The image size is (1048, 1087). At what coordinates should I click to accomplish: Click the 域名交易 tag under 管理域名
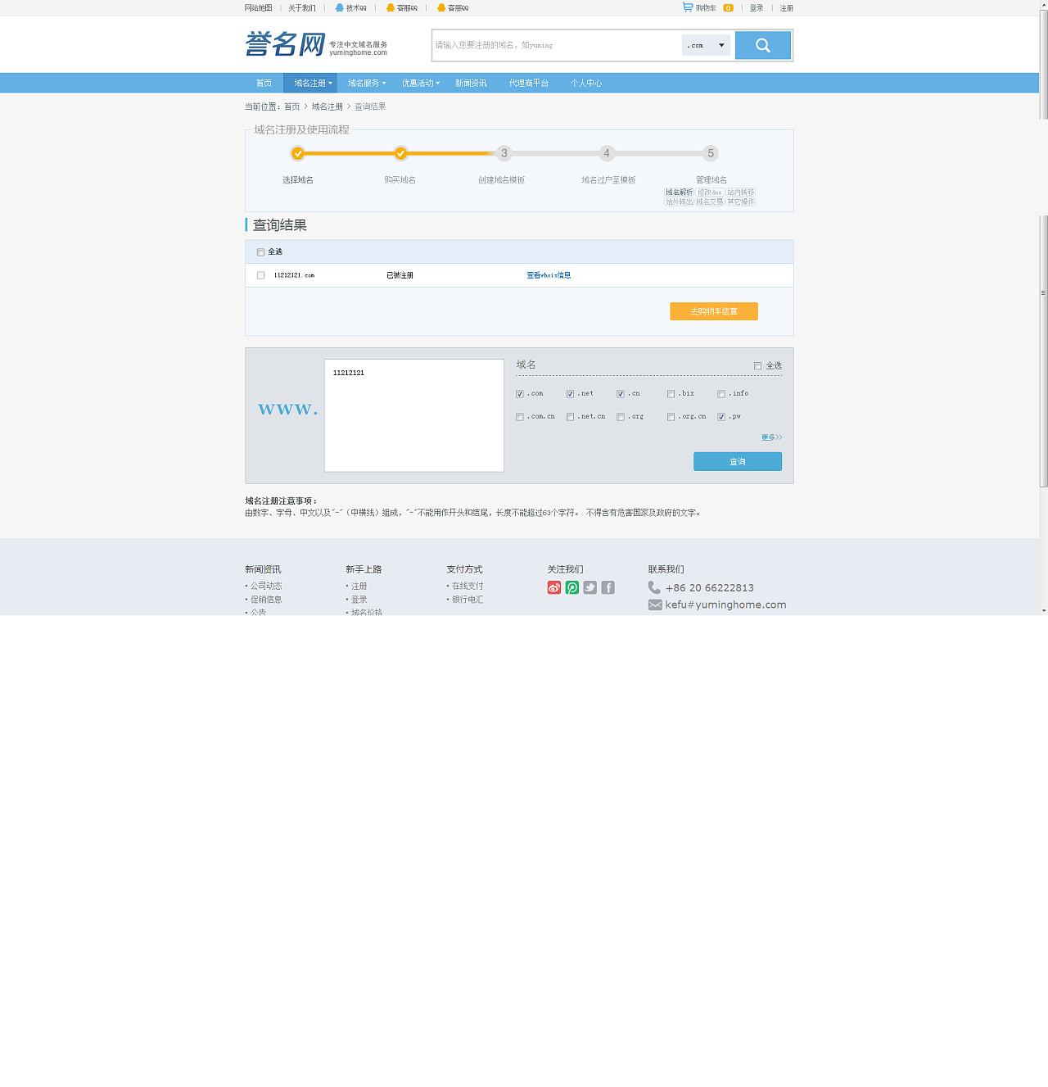[710, 202]
